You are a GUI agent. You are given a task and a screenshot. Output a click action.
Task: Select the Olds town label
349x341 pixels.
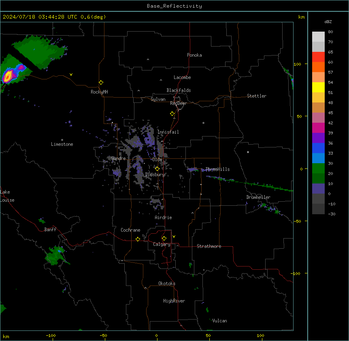click(x=157, y=160)
